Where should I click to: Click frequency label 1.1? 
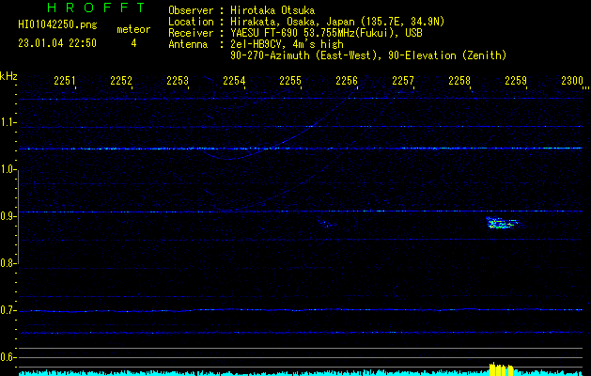[8, 122]
